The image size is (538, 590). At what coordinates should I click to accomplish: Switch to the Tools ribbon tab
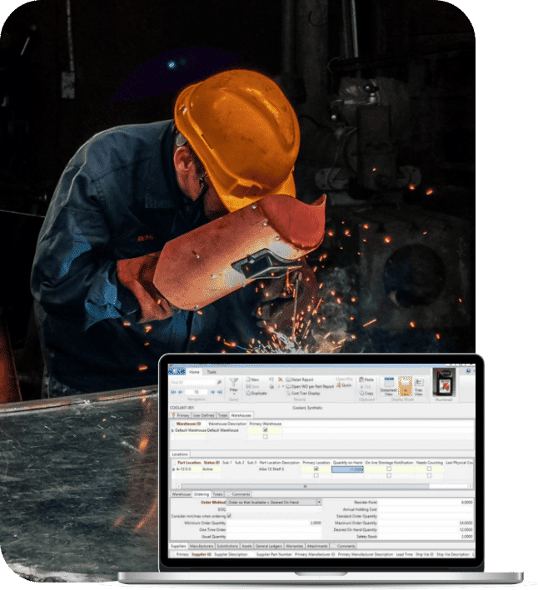[212, 372]
